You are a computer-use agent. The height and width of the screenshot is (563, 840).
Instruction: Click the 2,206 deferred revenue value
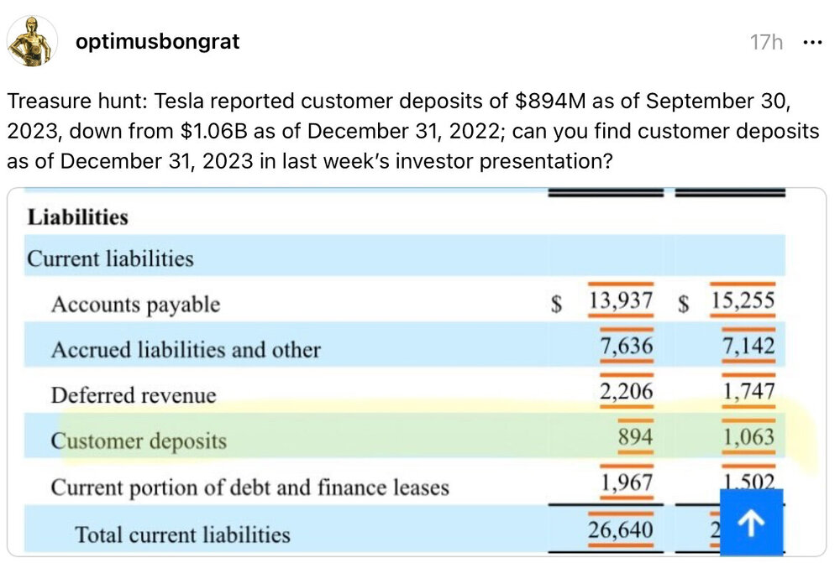(x=626, y=391)
